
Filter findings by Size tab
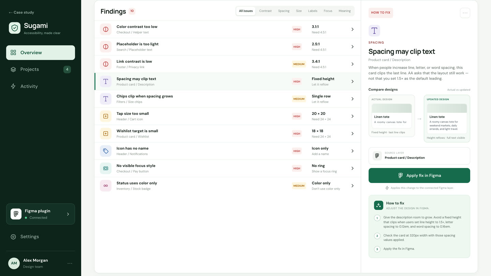pyautogui.click(x=299, y=11)
